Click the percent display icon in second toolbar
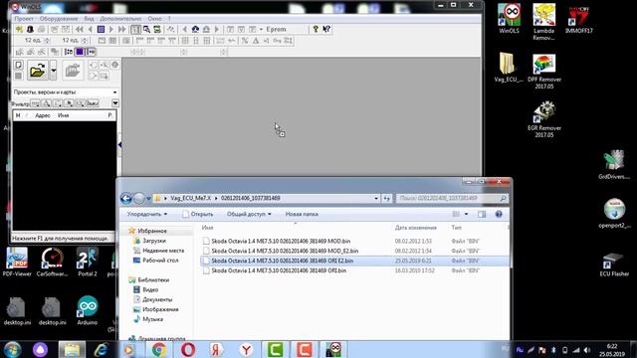This screenshot has width=637, height=358. point(245,41)
